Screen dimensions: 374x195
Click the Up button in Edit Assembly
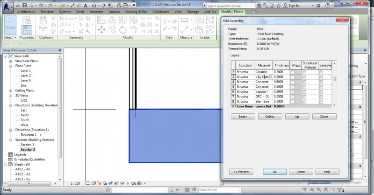point(297,117)
